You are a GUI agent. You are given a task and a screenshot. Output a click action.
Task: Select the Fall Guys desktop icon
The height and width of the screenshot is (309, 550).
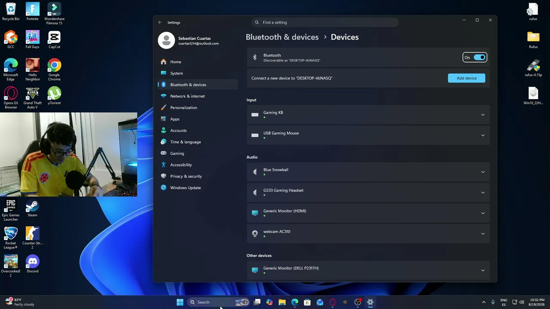(32, 40)
